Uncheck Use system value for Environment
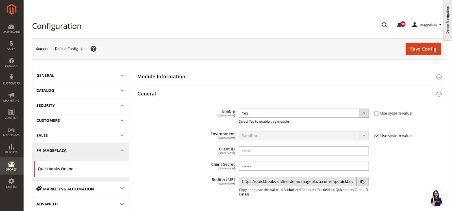 pyautogui.click(x=377, y=136)
